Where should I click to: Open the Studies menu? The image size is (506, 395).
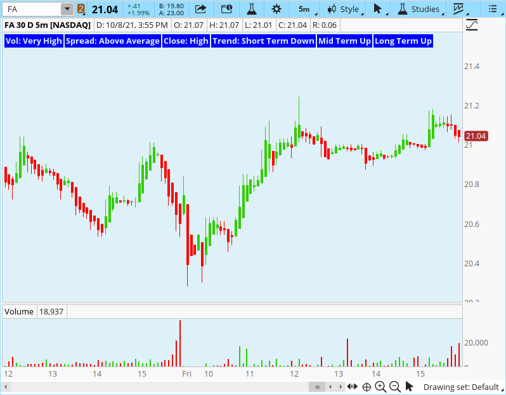pyautogui.click(x=418, y=9)
